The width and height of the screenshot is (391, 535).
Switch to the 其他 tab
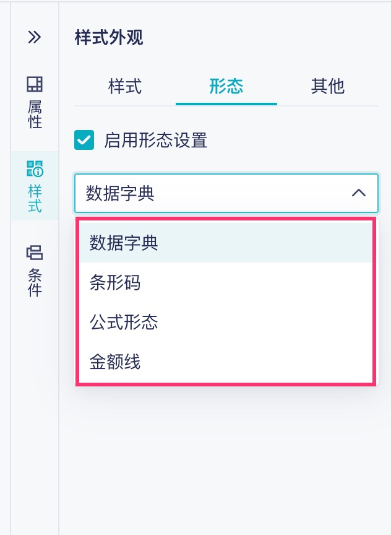327,86
